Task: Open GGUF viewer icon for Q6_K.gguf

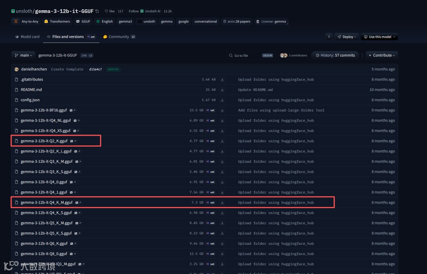Action: click(x=73, y=244)
